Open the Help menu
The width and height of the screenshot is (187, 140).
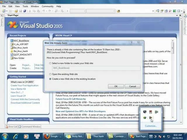point(59,6)
